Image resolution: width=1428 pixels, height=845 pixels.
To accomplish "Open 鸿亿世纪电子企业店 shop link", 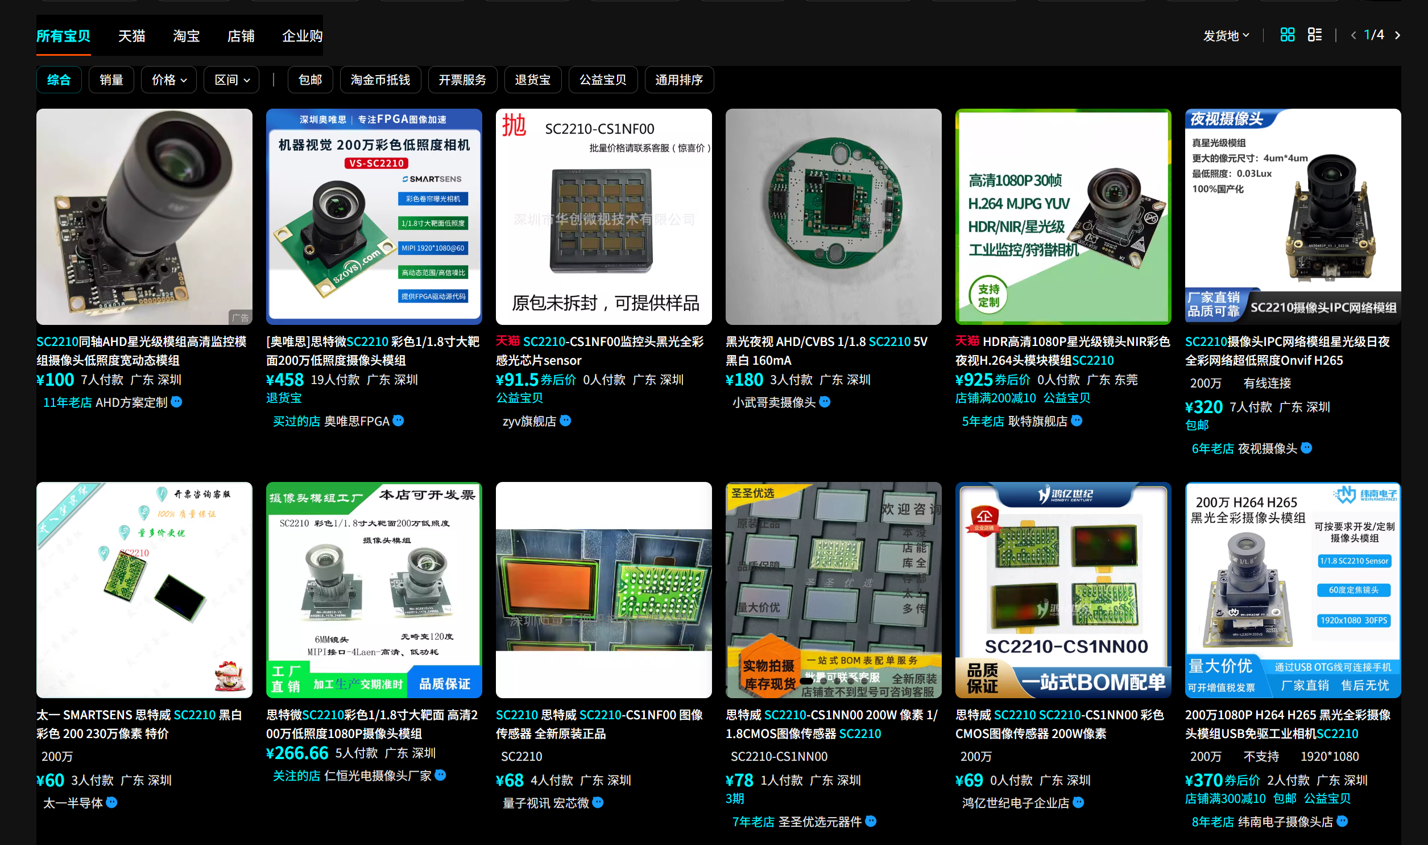I will [x=1016, y=802].
